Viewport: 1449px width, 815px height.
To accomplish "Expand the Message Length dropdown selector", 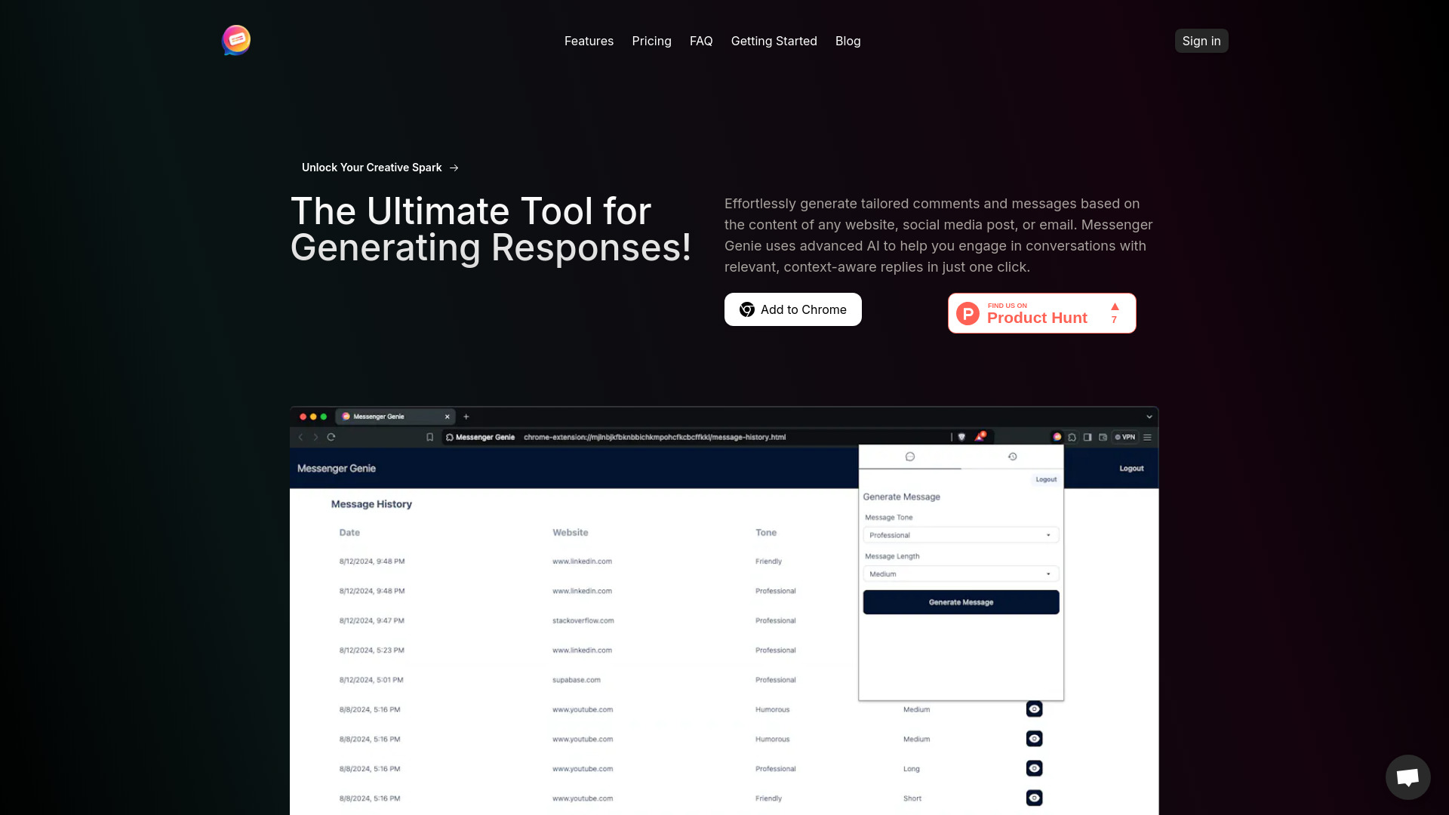I will pyautogui.click(x=959, y=574).
